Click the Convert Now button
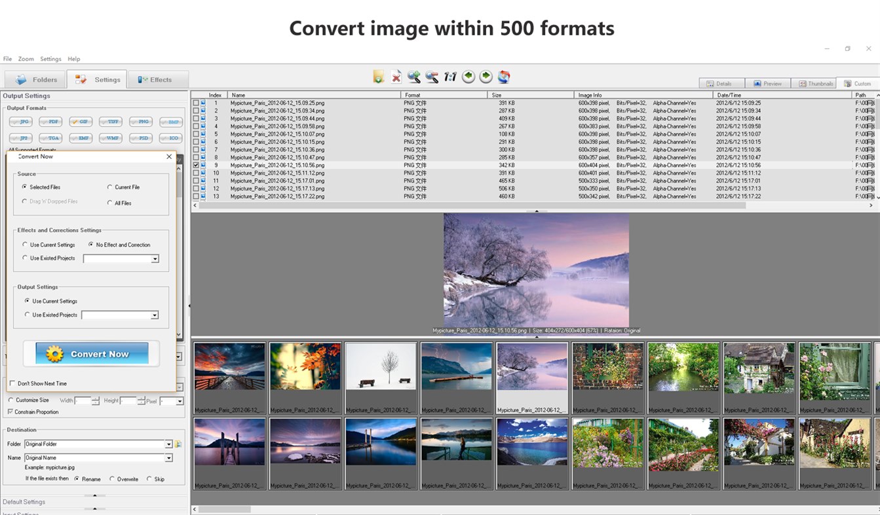Image resolution: width=880 pixels, height=515 pixels. point(92,353)
